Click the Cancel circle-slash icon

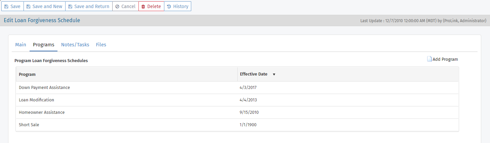pyautogui.click(x=117, y=6)
